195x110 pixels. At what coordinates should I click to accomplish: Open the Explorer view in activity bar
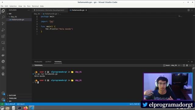click(3, 11)
